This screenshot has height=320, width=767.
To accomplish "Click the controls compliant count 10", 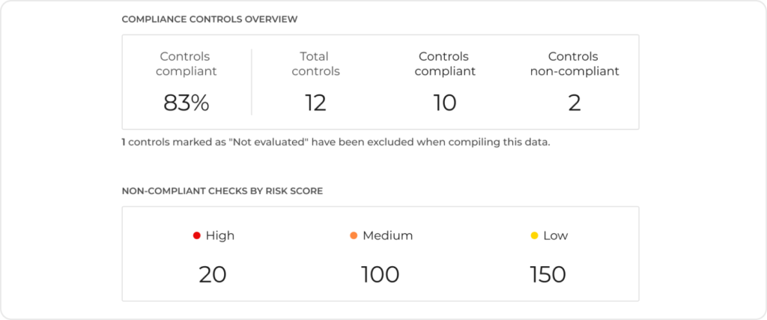I will coord(445,103).
